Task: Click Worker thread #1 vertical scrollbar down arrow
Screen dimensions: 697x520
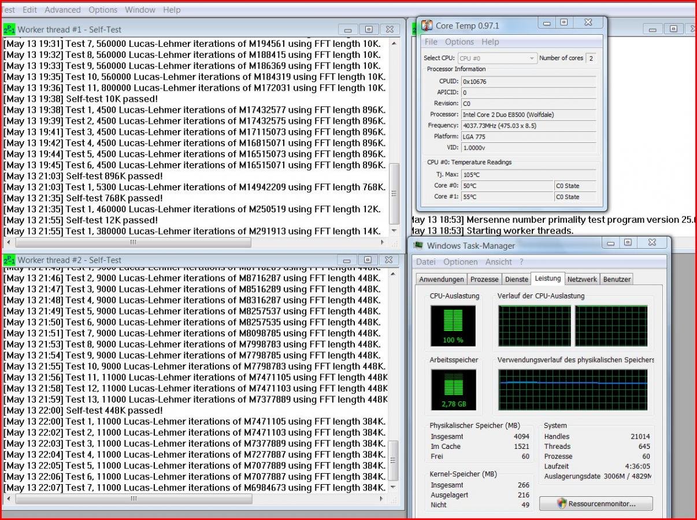Action: 394,231
